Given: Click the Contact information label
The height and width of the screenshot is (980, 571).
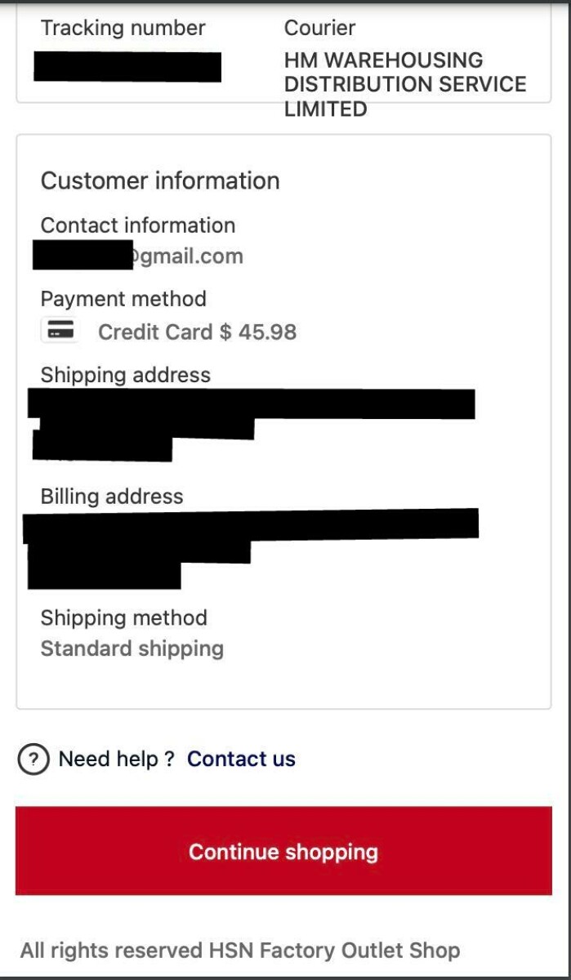Looking at the screenshot, I should [x=138, y=225].
